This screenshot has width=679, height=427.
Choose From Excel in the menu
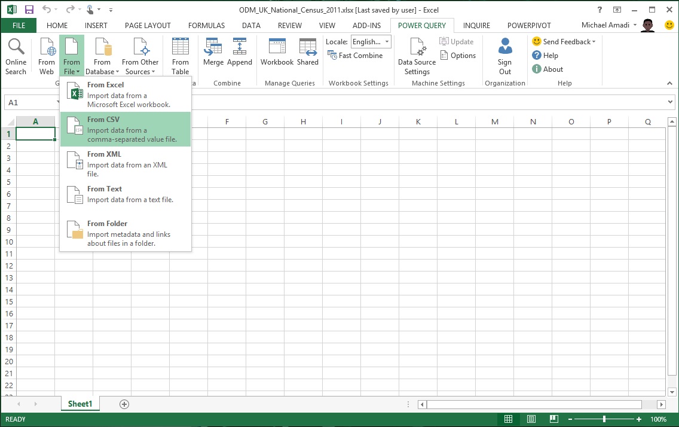pos(126,94)
